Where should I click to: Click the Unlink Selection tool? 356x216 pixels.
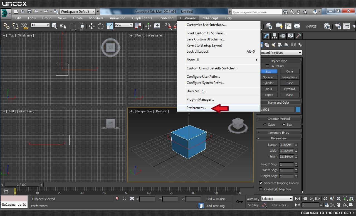[15, 26]
